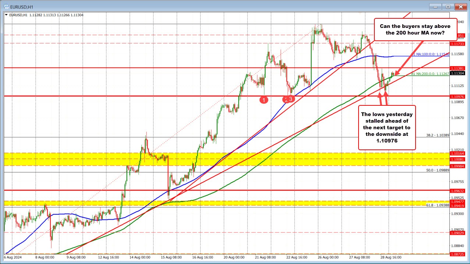Toggle the 1.10976 red target price label
Screen dimensions: 470x264
coord(457,96)
